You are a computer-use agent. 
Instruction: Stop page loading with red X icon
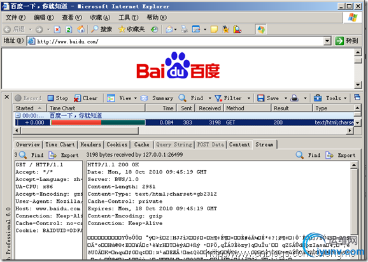(x=57, y=29)
